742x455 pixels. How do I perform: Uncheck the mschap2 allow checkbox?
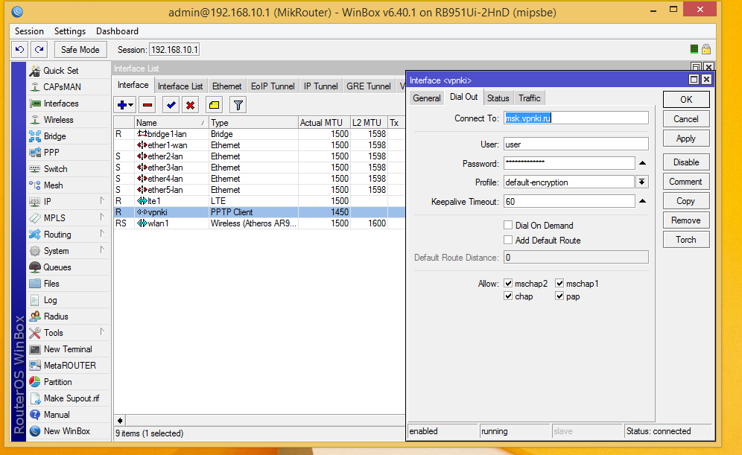pyautogui.click(x=508, y=283)
